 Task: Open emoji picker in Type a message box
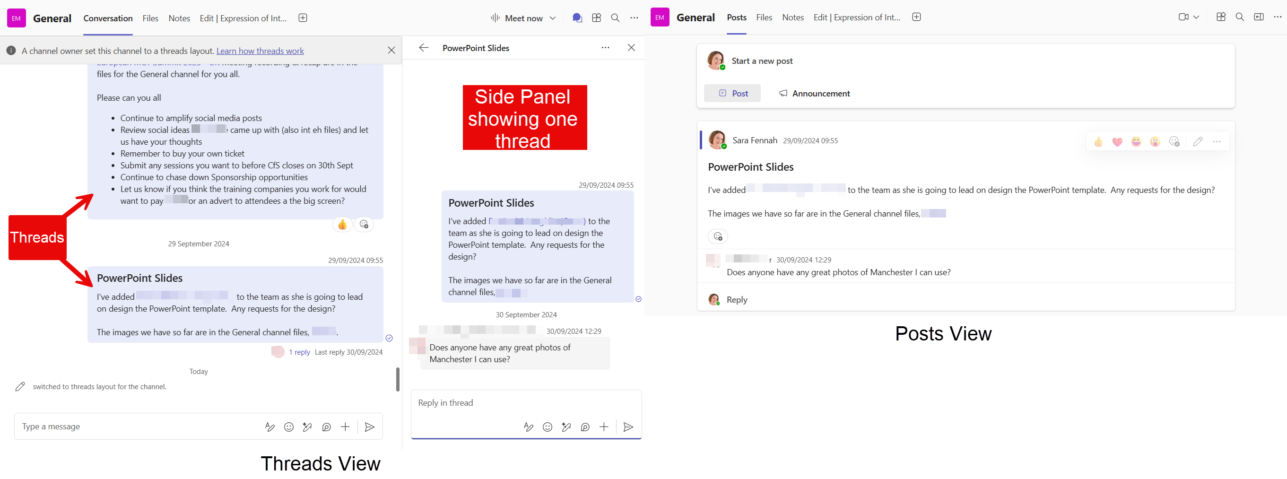pyautogui.click(x=289, y=427)
